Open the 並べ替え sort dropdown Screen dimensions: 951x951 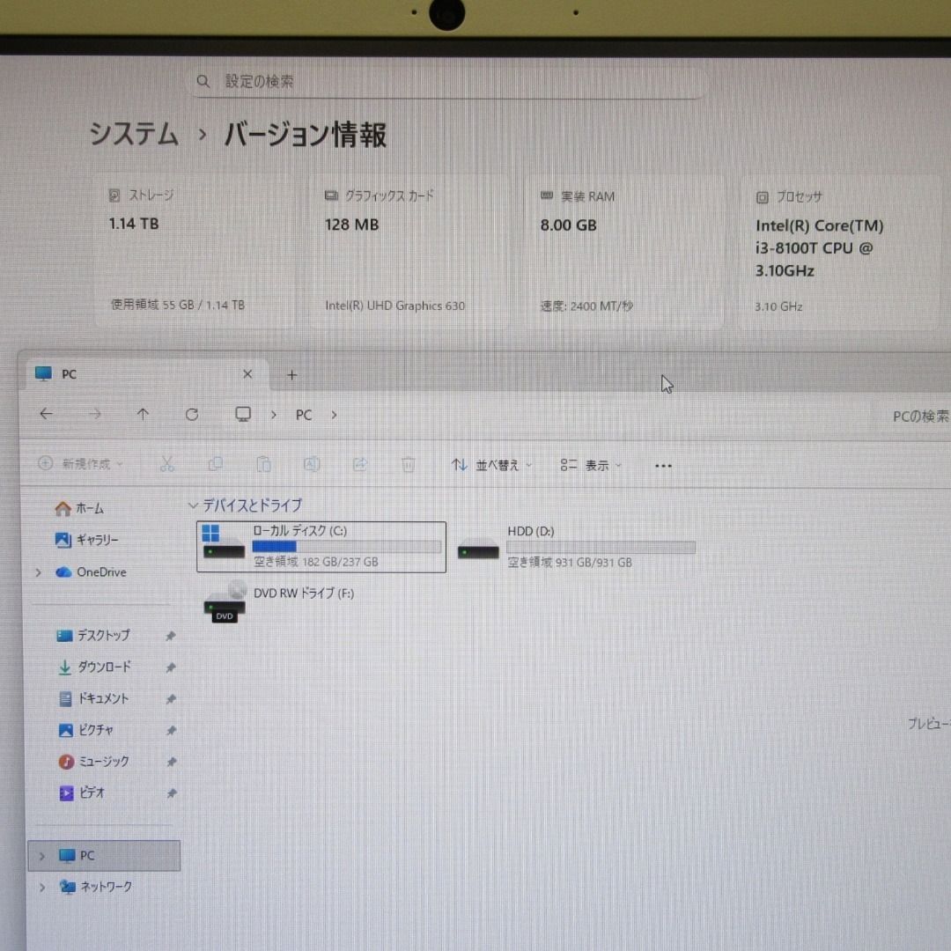(x=490, y=465)
